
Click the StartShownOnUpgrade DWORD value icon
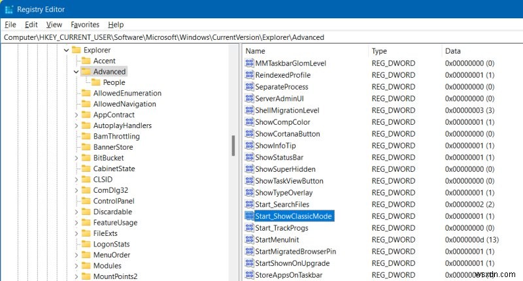click(250, 263)
